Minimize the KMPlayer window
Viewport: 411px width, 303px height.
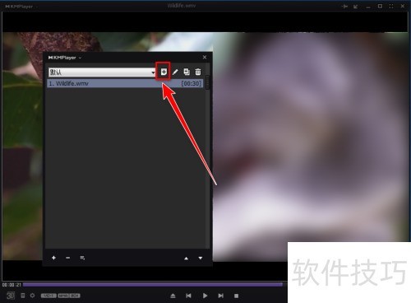[x=368, y=7]
